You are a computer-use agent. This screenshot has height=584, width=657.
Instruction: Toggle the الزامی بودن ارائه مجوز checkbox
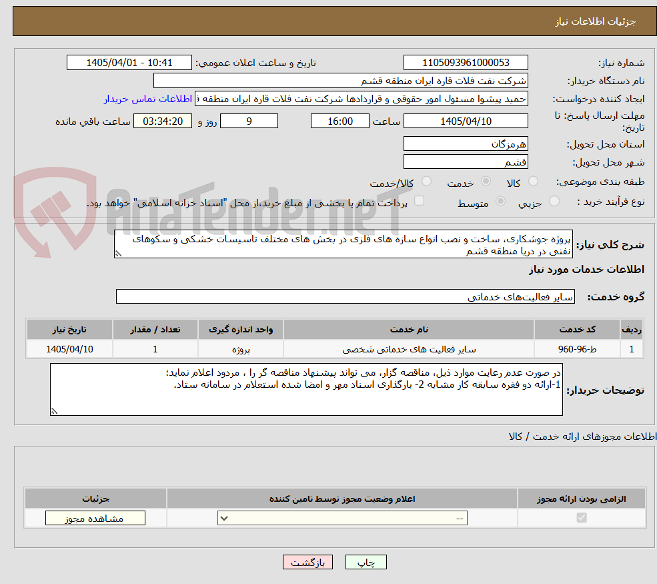[582, 518]
